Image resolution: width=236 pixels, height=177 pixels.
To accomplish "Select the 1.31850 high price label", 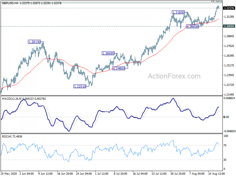I will coord(178,13).
